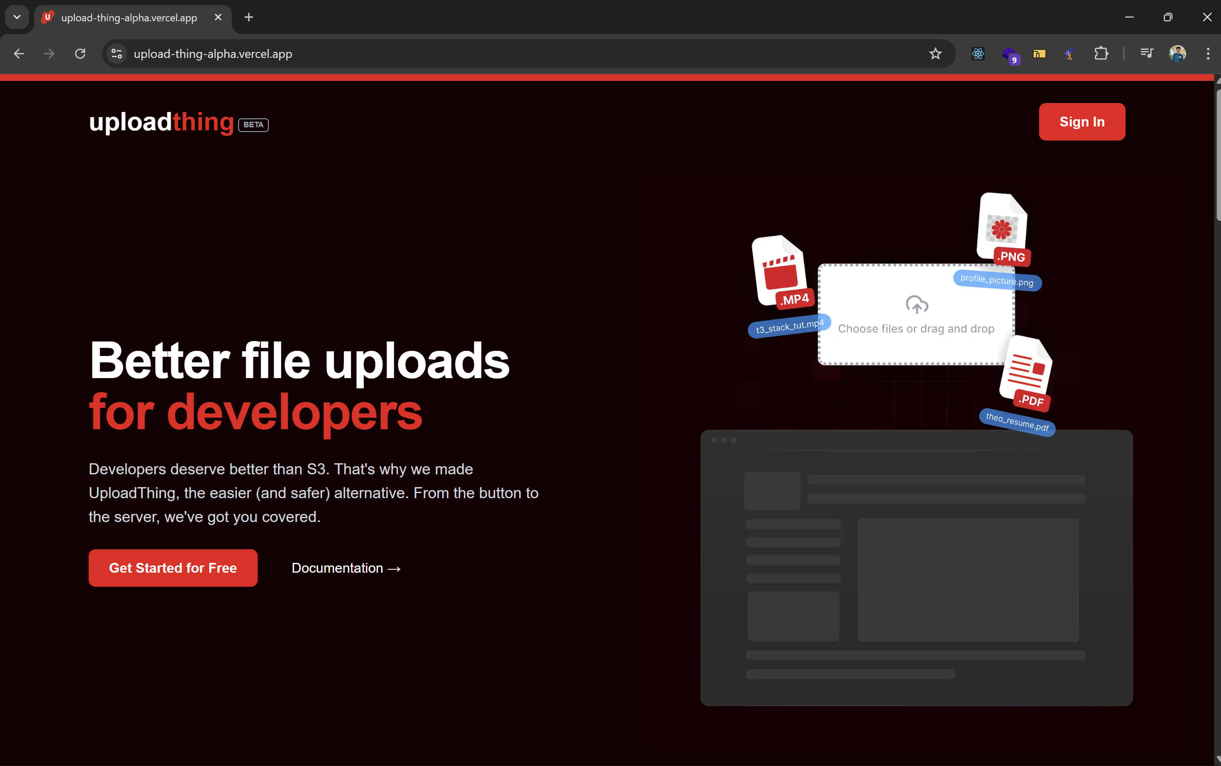Close the upload-thing-alpha tab
The width and height of the screenshot is (1221, 766).
click(218, 17)
